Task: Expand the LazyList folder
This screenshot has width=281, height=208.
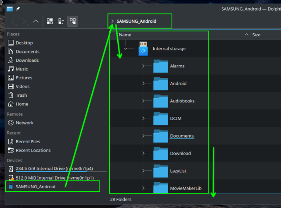Action: 143,171
